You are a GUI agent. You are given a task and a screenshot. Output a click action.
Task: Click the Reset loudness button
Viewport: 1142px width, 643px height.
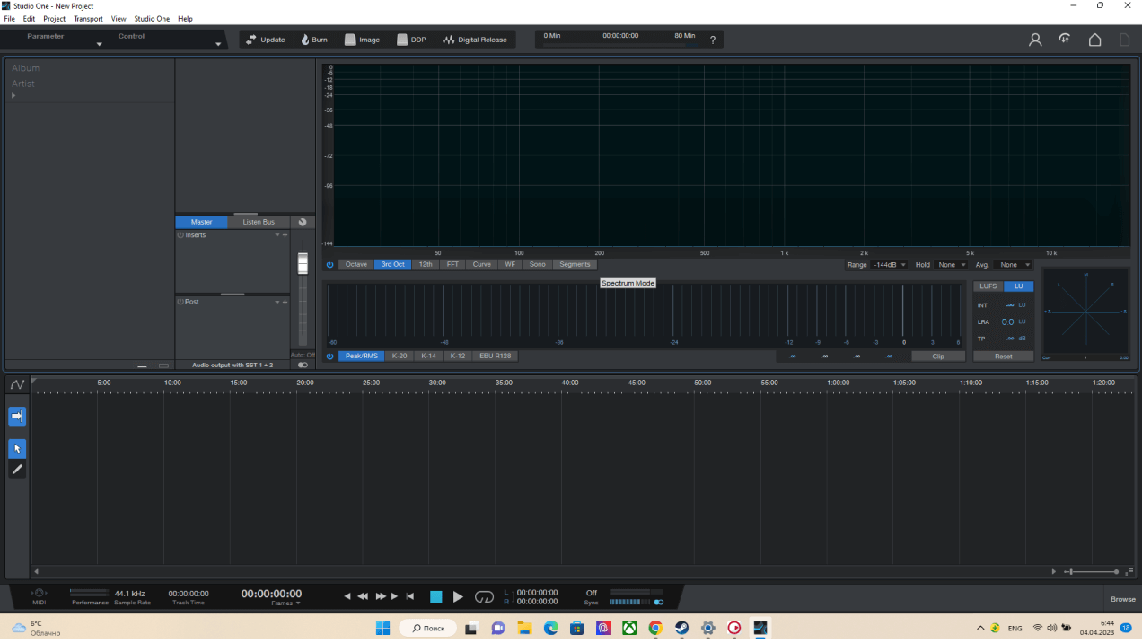pos(1003,357)
